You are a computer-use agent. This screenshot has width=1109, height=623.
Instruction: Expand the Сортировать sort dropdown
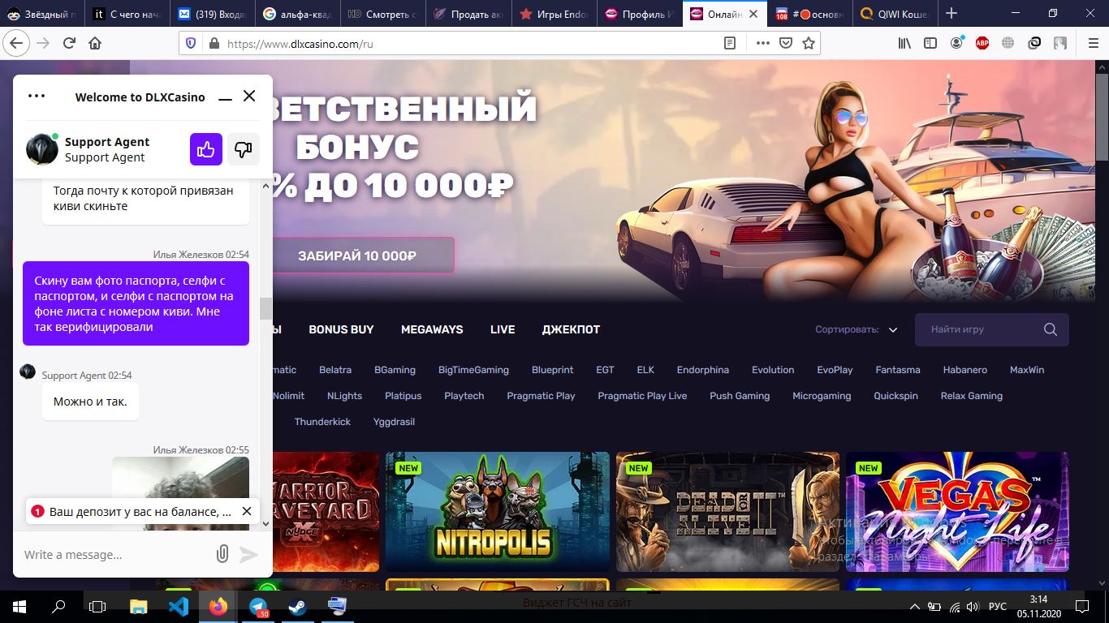click(857, 329)
